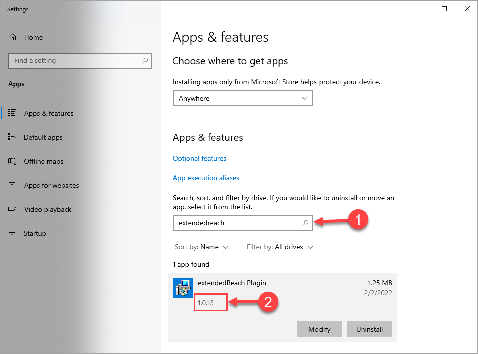Click the Offline maps icon
The image size is (478, 354).
coord(12,161)
